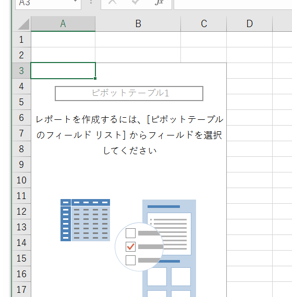Select column A header
The height and width of the screenshot is (297, 292).
tap(63, 24)
